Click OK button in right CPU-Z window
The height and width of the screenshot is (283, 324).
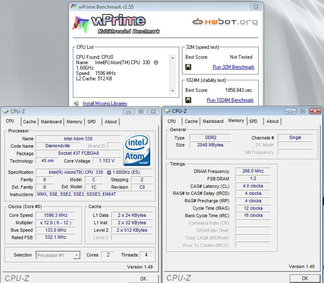click(305, 278)
